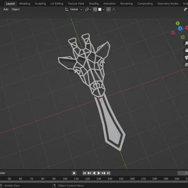
Task: Click the current frame number field
Action: pos(183,173)
